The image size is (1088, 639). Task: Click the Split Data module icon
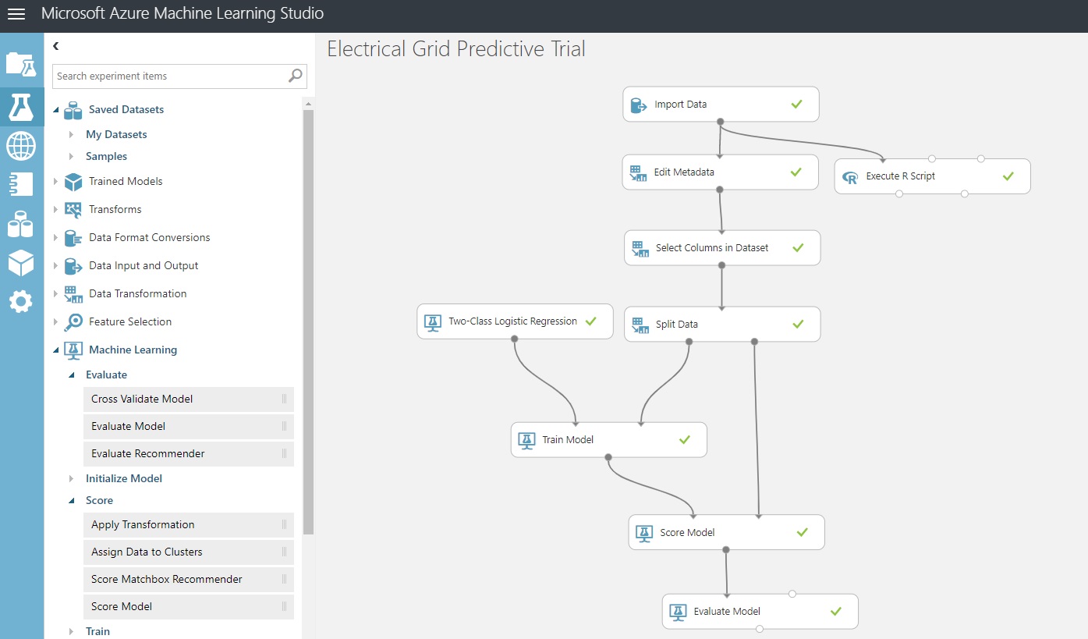(x=640, y=325)
